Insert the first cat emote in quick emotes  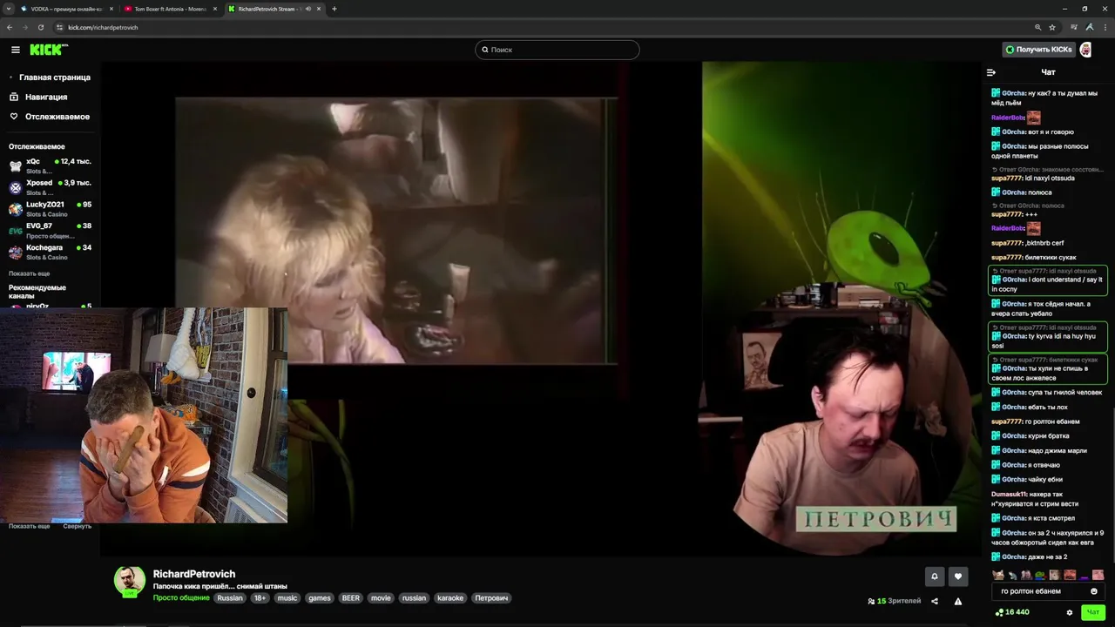pyautogui.click(x=998, y=575)
